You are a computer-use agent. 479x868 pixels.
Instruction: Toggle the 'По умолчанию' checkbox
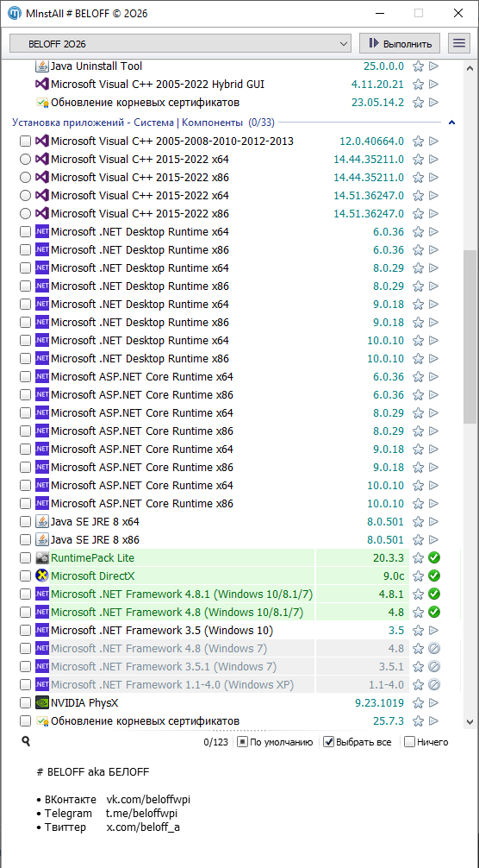242,742
